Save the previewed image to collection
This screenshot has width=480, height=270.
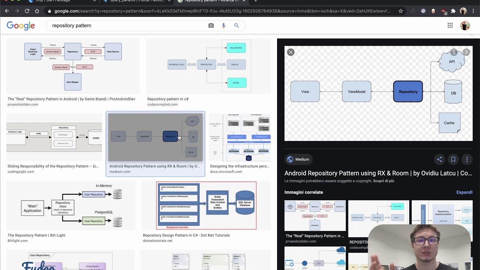tap(453, 159)
